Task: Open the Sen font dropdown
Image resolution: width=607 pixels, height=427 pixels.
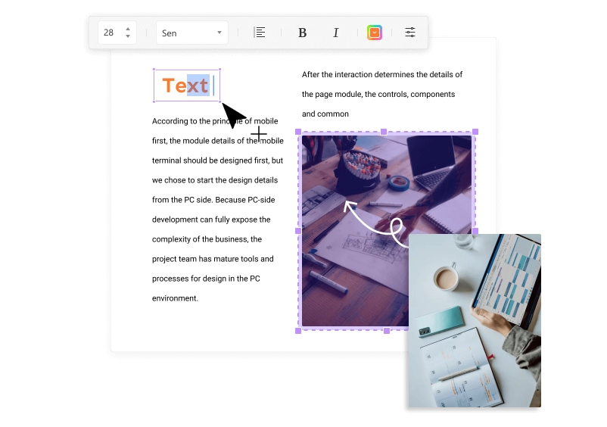Action: [192, 33]
